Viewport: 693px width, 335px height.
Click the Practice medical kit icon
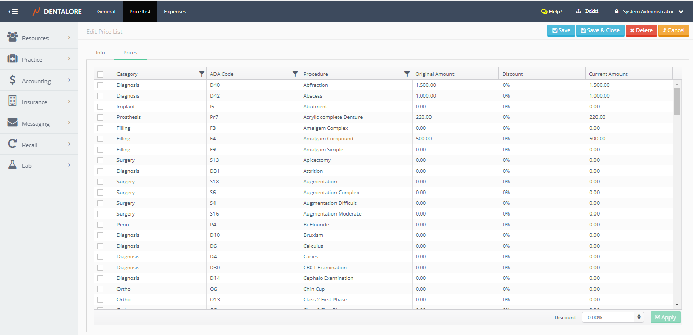tap(13, 59)
